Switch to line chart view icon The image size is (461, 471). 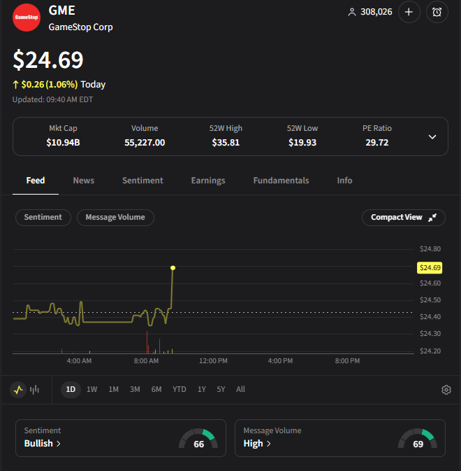click(x=18, y=390)
